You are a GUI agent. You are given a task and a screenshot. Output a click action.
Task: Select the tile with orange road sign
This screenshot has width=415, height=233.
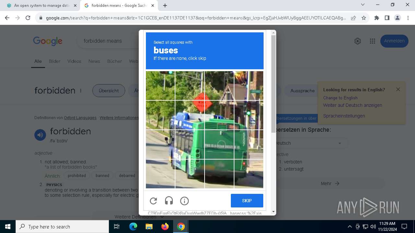point(190,115)
